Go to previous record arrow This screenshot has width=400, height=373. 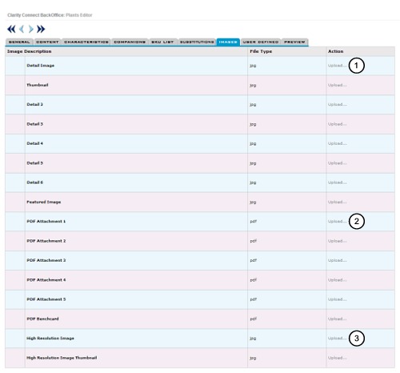click(x=22, y=29)
